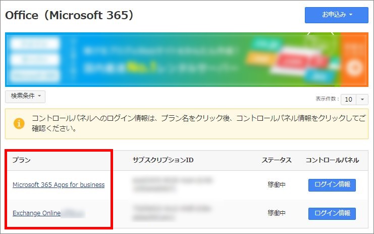Click ログイン情報 for Microsoft 365 Apps
This screenshot has width=374, height=234.
coord(332,185)
